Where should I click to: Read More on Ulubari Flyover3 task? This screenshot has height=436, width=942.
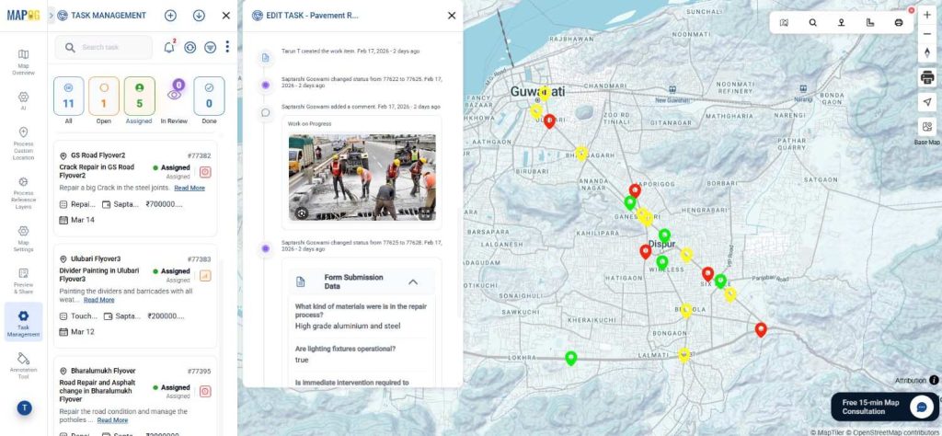(x=98, y=300)
